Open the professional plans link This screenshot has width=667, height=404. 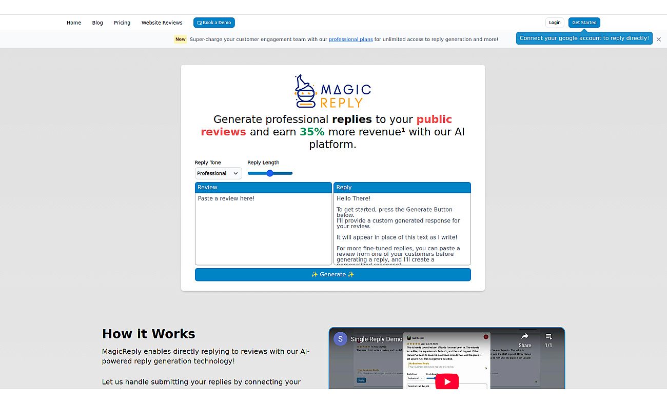pos(351,39)
